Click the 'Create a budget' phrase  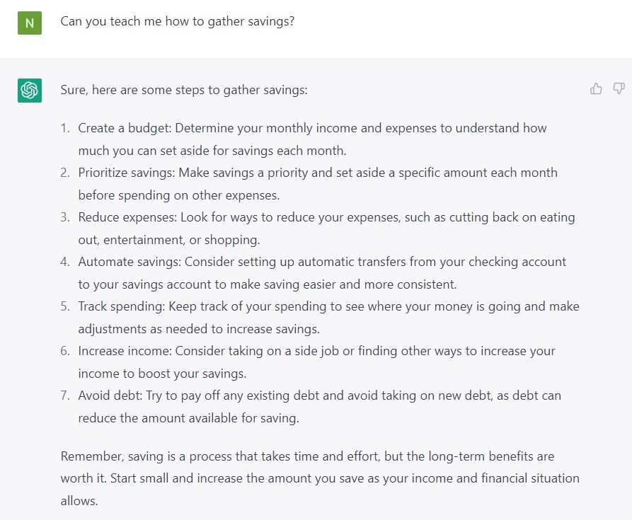(125, 128)
